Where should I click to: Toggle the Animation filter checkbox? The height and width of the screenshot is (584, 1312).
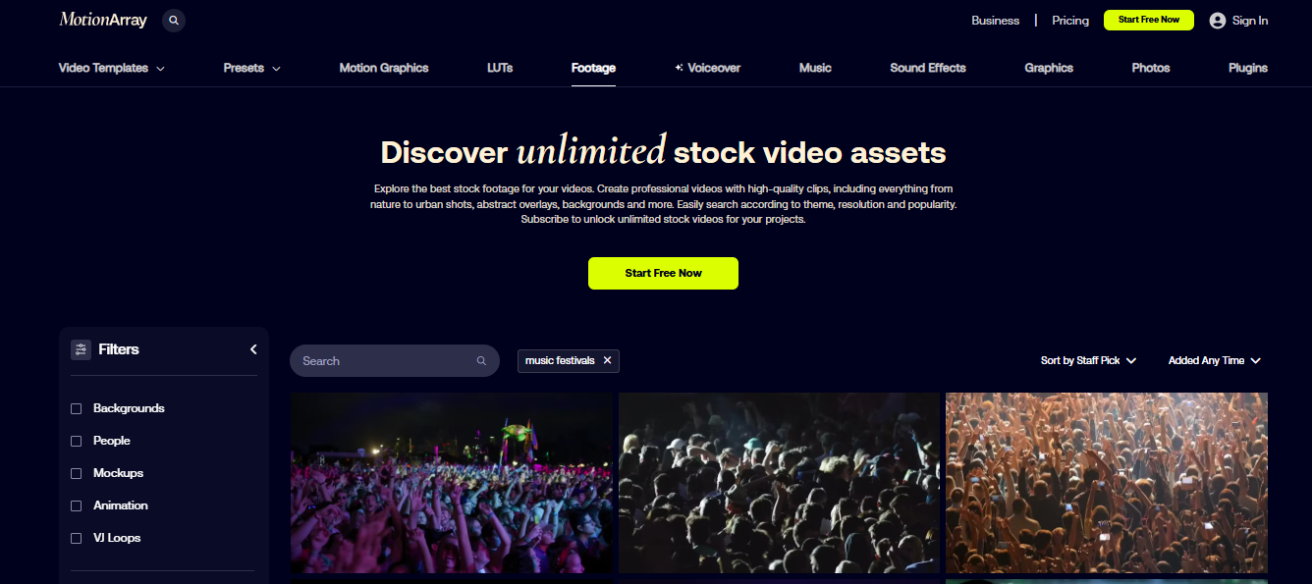77,505
